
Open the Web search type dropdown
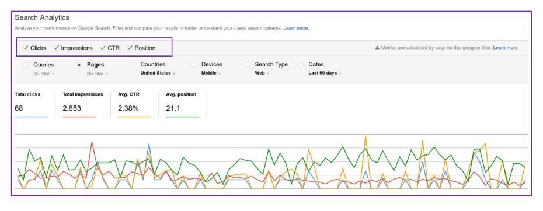pos(262,73)
